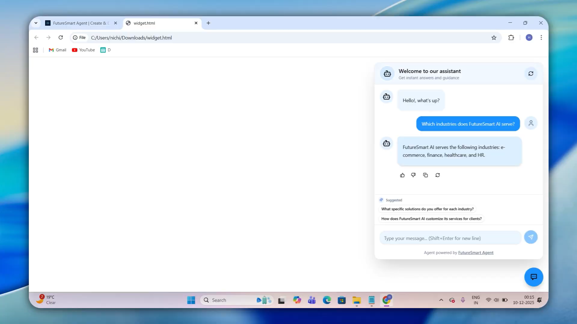Regenerate the assistant's last answer
Image resolution: width=577 pixels, height=324 pixels.
point(438,175)
